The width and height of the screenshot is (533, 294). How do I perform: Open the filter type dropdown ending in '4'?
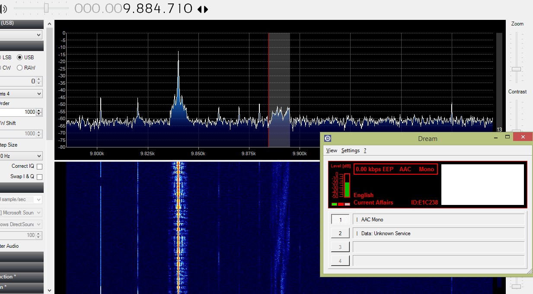21,93
